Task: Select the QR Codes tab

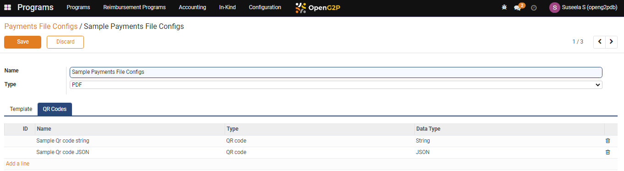Action: [55, 109]
